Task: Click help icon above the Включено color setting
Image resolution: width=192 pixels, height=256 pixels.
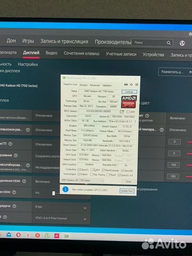Action: (147, 116)
